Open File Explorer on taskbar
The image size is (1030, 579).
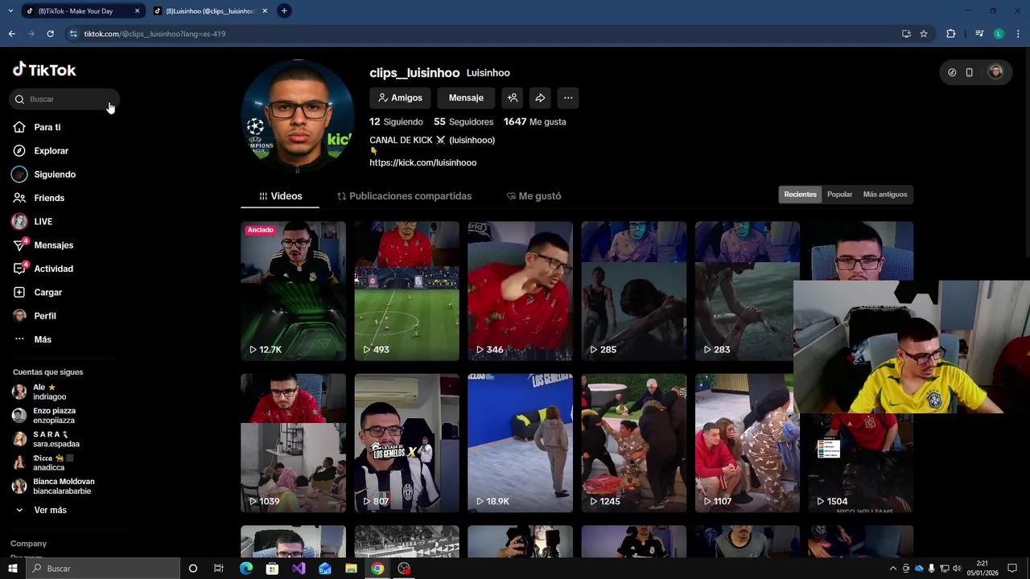click(x=351, y=569)
